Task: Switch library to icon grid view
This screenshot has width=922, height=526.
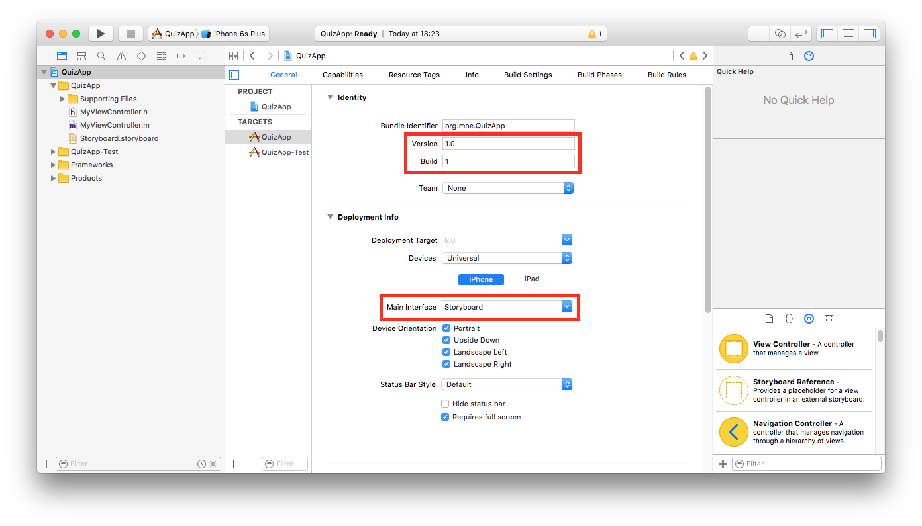Action: [x=723, y=464]
